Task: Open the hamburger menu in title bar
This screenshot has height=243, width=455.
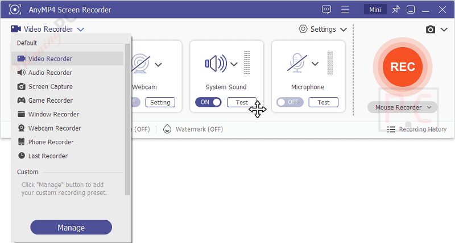Action: coord(345,10)
